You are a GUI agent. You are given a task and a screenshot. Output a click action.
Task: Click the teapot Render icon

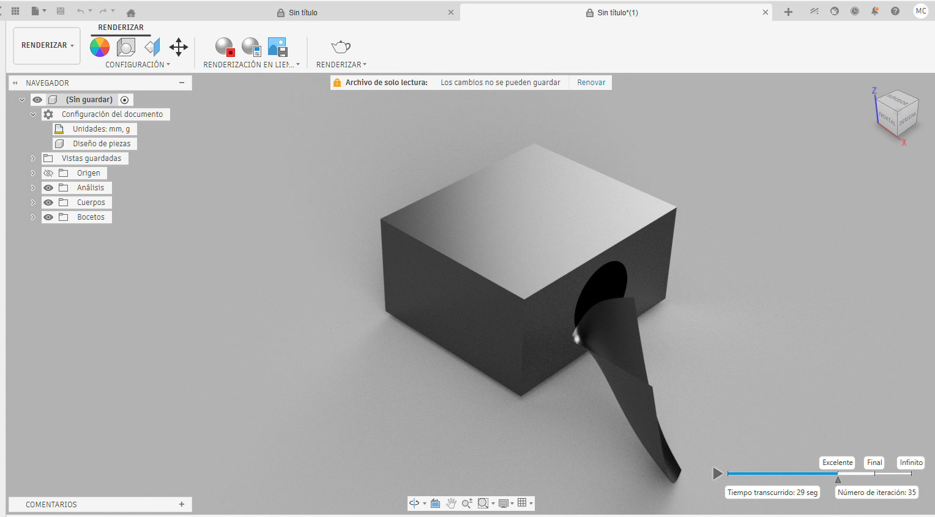pos(341,46)
